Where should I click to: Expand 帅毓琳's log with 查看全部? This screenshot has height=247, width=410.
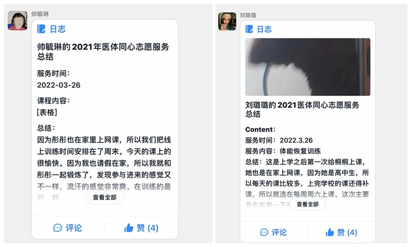coord(104,198)
